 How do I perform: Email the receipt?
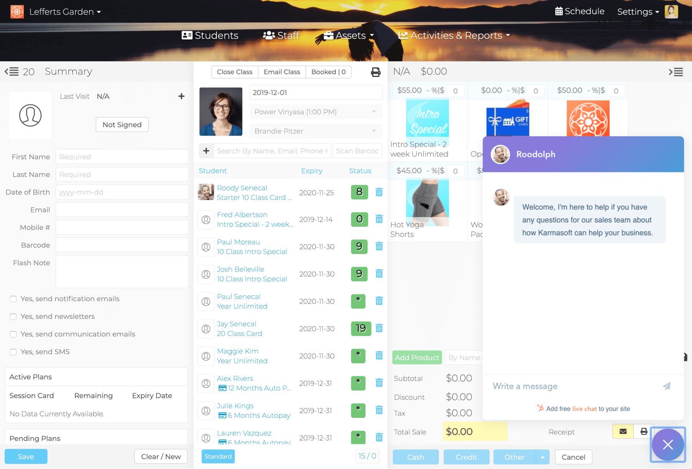[623, 431]
